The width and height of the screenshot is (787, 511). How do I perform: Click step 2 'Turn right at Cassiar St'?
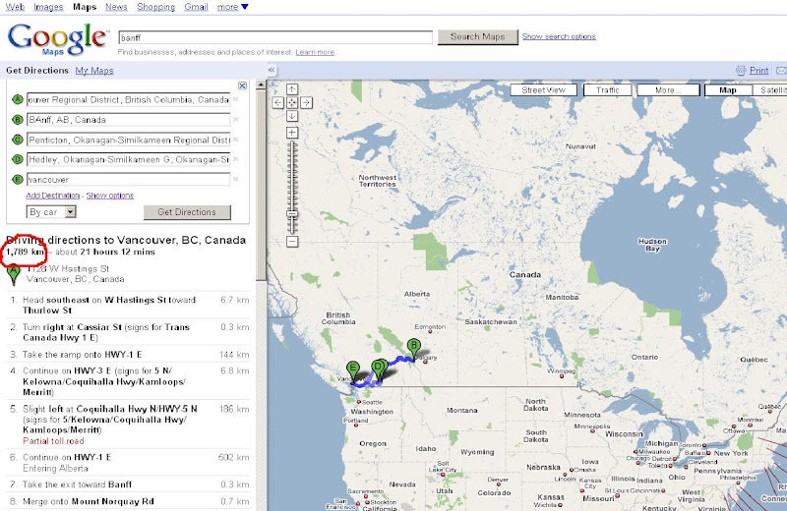(129, 332)
